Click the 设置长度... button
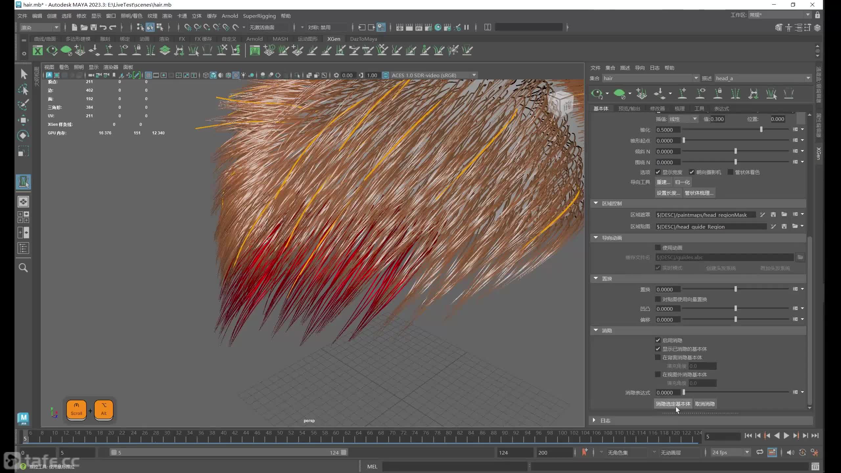Screen dimensions: 841x473 click(x=668, y=193)
